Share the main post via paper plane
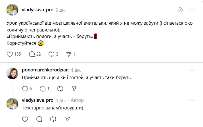Image resolution: width=203 pixels, height=127 pixels. tap(68, 54)
